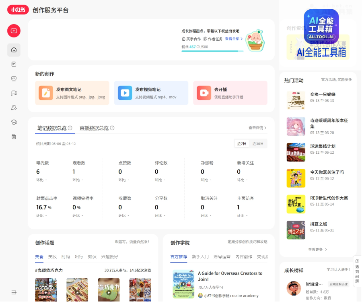The width and height of the screenshot is (362, 302).
Task: Click the #高颜值巧克力 topic title
Action: coord(49,271)
